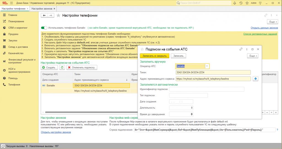Expand the Оператор АТС dropdown list

coord(207,66)
